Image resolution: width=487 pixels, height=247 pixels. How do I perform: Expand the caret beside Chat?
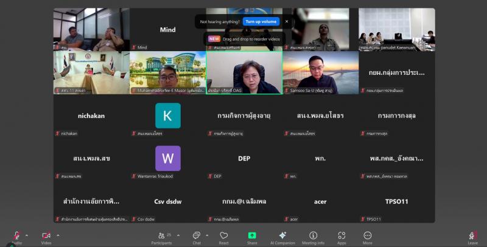click(x=207, y=235)
